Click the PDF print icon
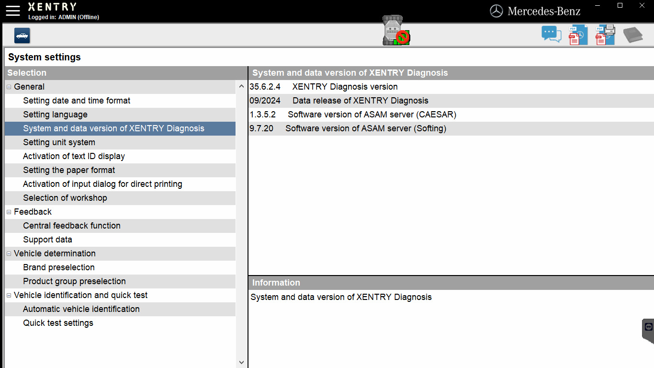This screenshot has width=654, height=368. (x=605, y=35)
